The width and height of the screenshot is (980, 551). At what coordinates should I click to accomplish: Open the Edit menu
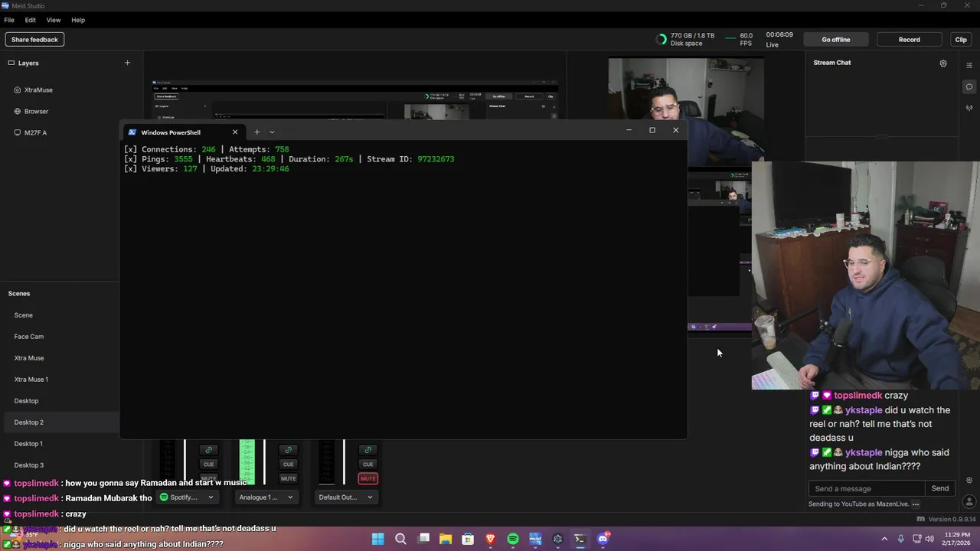(x=31, y=20)
